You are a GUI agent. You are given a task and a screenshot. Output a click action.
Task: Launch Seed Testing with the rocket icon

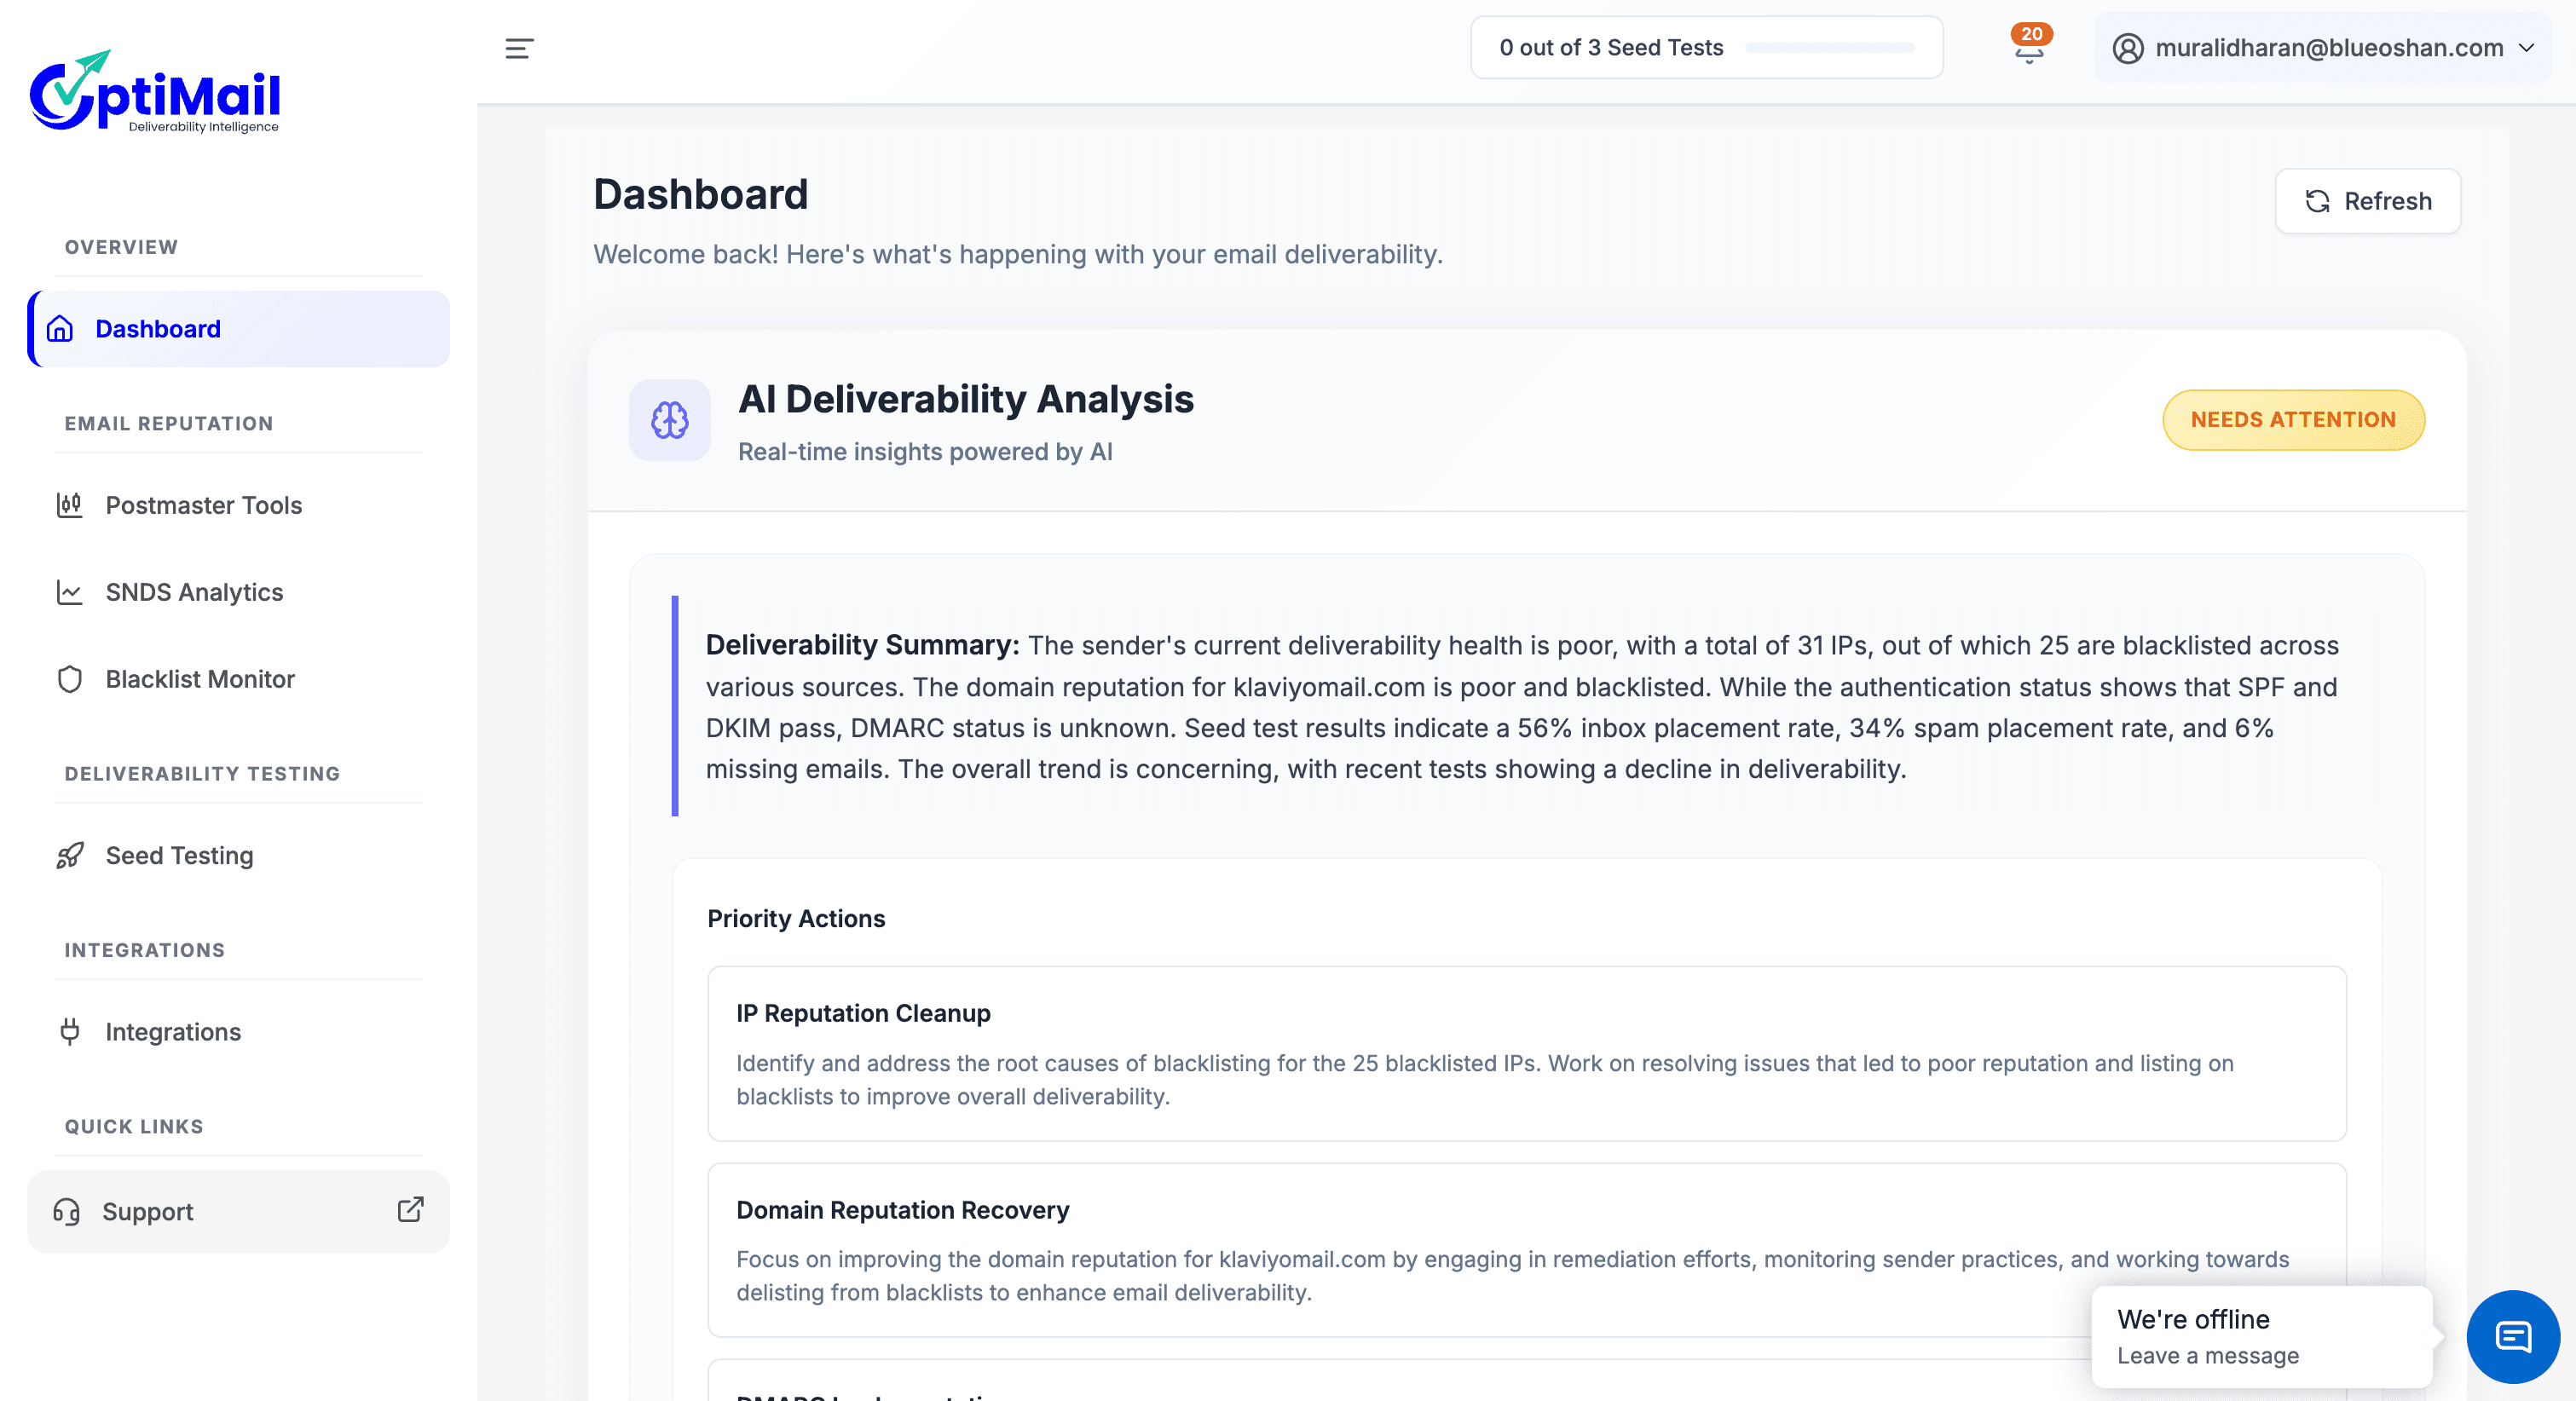tap(69, 856)
